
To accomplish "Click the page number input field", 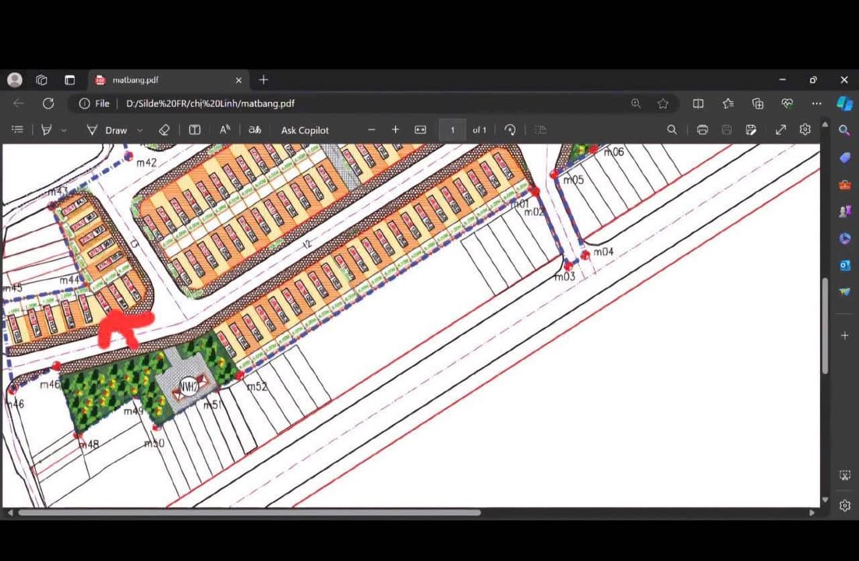I will pos(452,130).
